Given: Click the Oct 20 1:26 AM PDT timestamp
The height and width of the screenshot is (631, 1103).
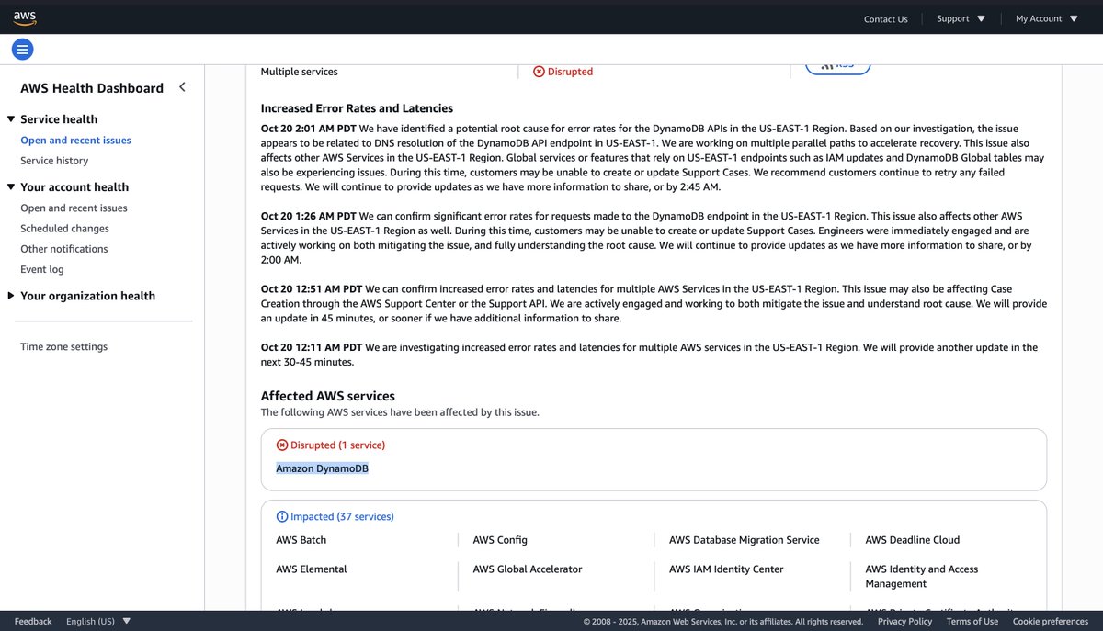Looking at the screenshot, I should click(309, 216).
